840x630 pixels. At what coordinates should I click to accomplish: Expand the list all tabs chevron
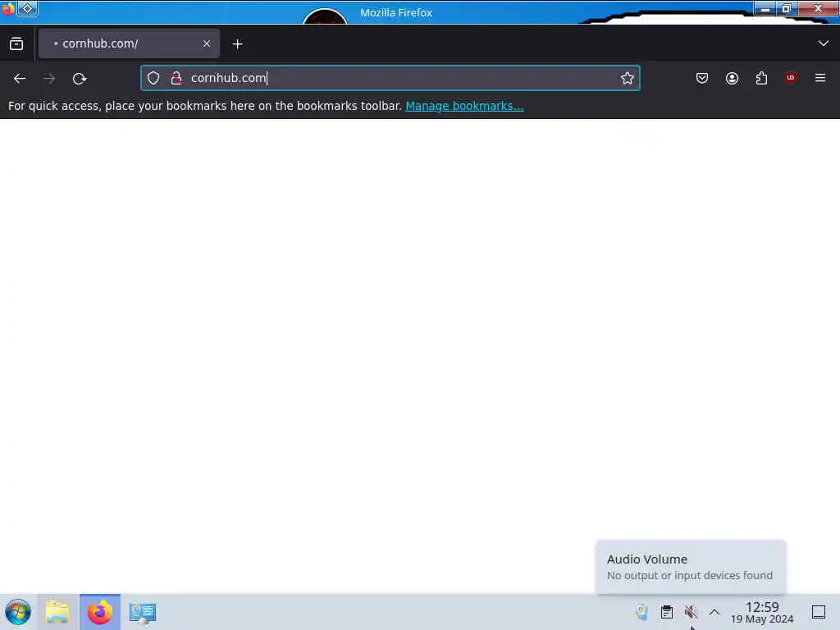point(823,43)
